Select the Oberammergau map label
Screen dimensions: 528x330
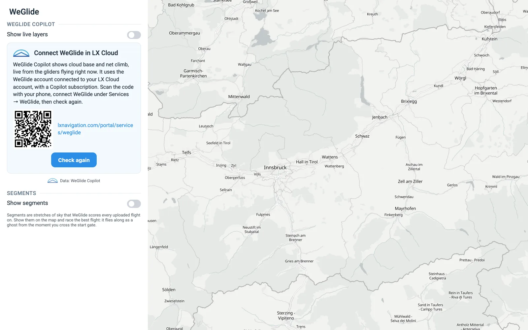point(184,33)
